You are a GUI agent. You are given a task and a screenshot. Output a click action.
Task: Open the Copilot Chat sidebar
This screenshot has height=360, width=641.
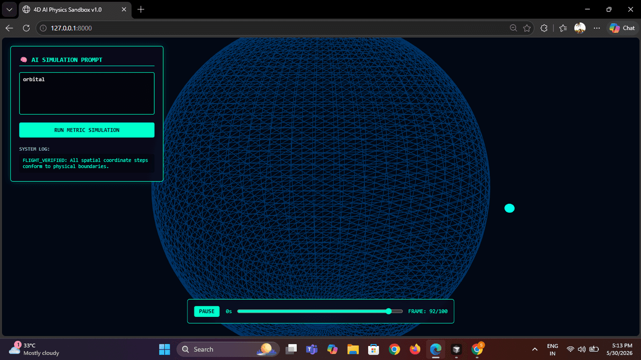tap(622, 28)
